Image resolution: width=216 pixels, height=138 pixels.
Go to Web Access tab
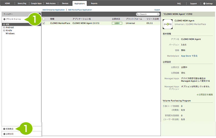pos(51,3)
